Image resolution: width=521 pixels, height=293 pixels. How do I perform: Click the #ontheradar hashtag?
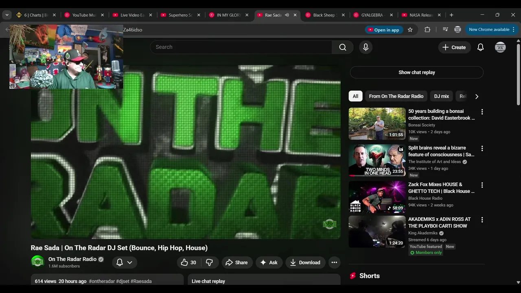(102, 281)
